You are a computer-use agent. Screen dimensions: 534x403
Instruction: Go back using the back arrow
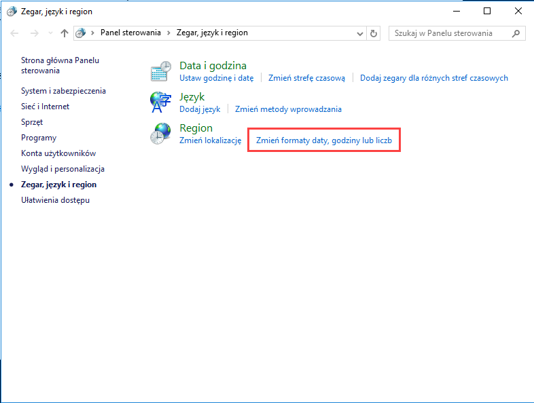click(15, 33)
